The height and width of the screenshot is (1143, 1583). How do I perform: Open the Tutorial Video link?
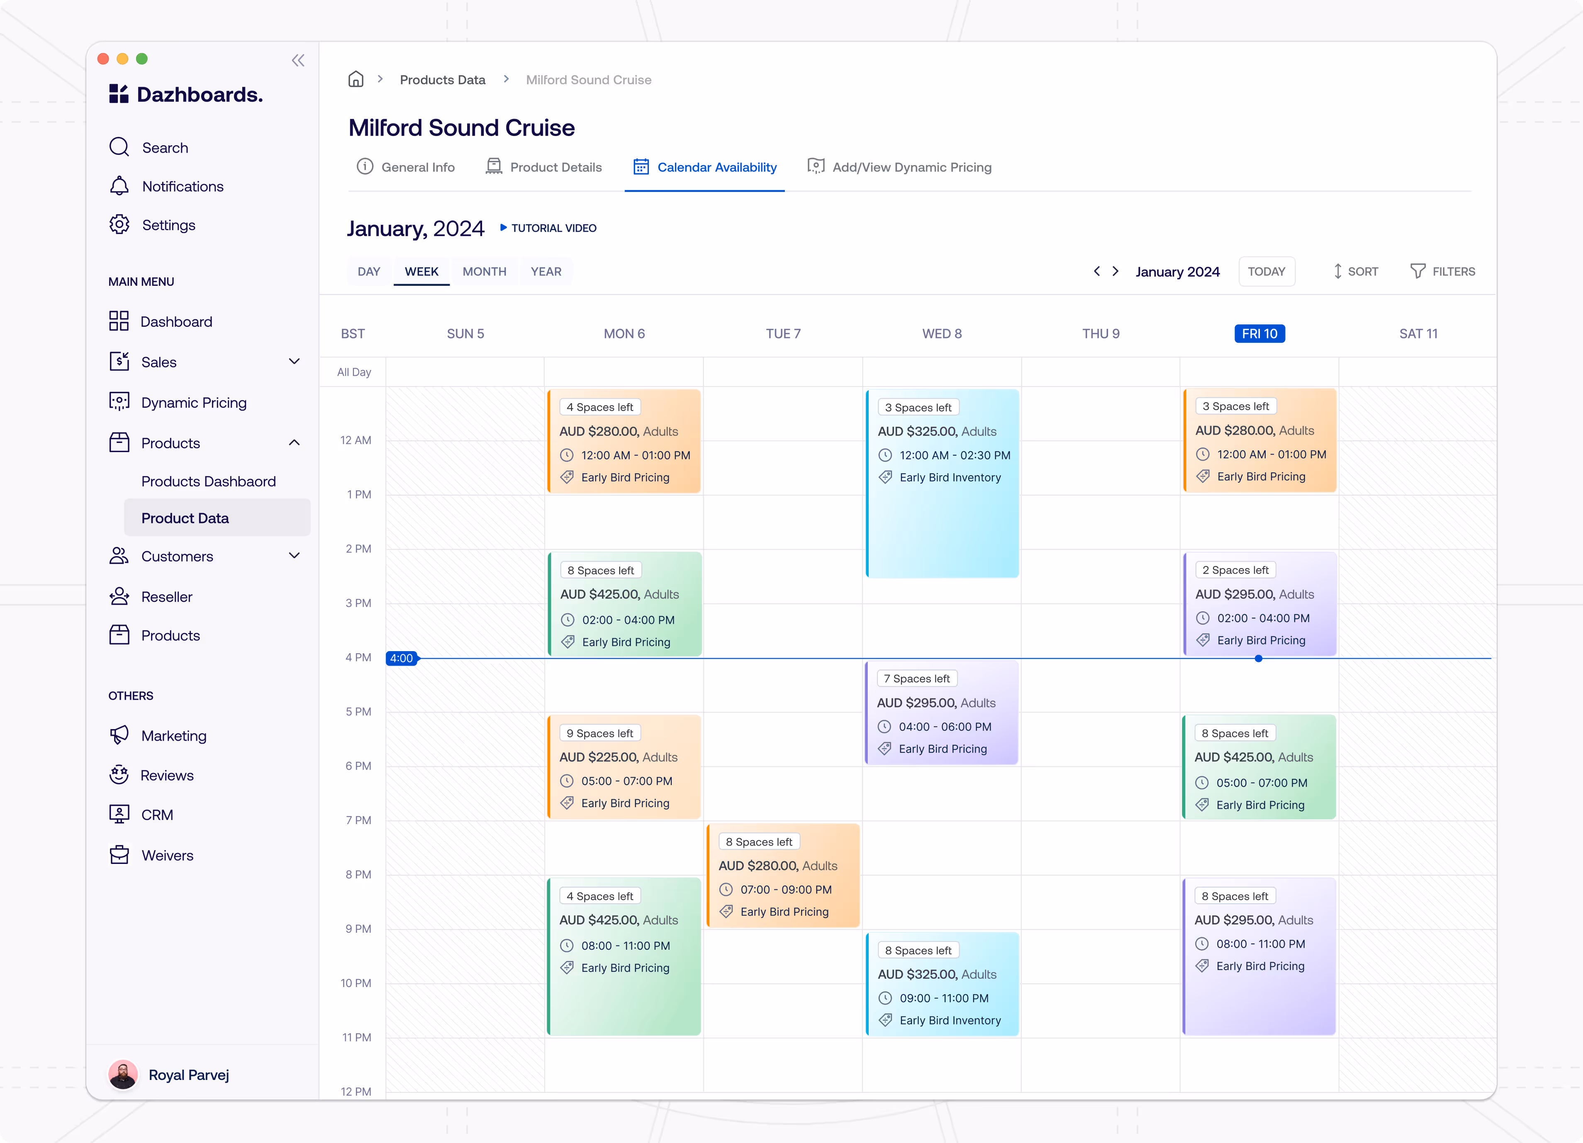tap(548, 228)
